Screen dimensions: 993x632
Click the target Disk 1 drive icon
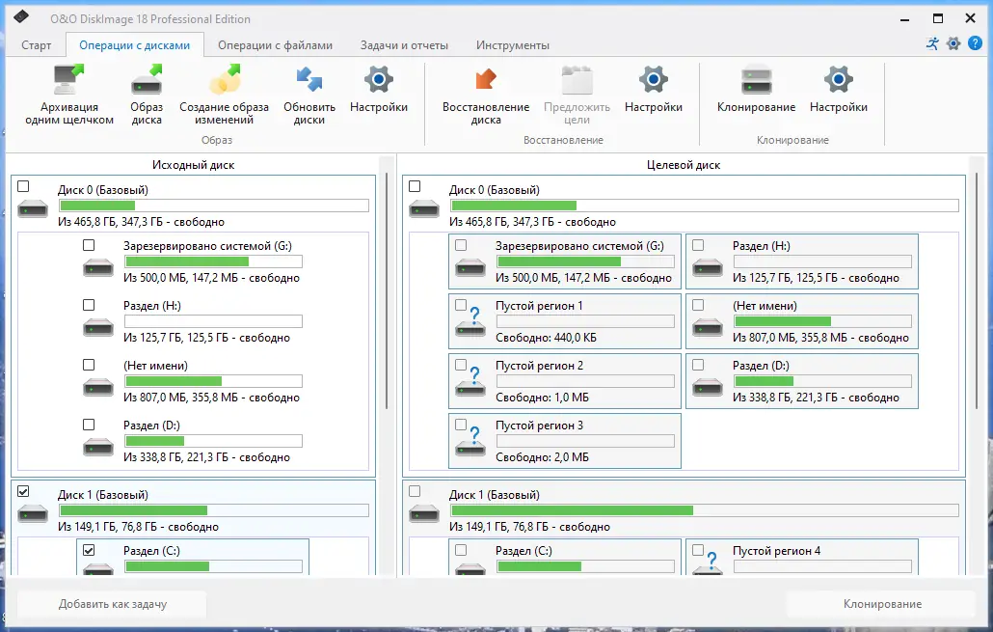[x=423, y=513]
